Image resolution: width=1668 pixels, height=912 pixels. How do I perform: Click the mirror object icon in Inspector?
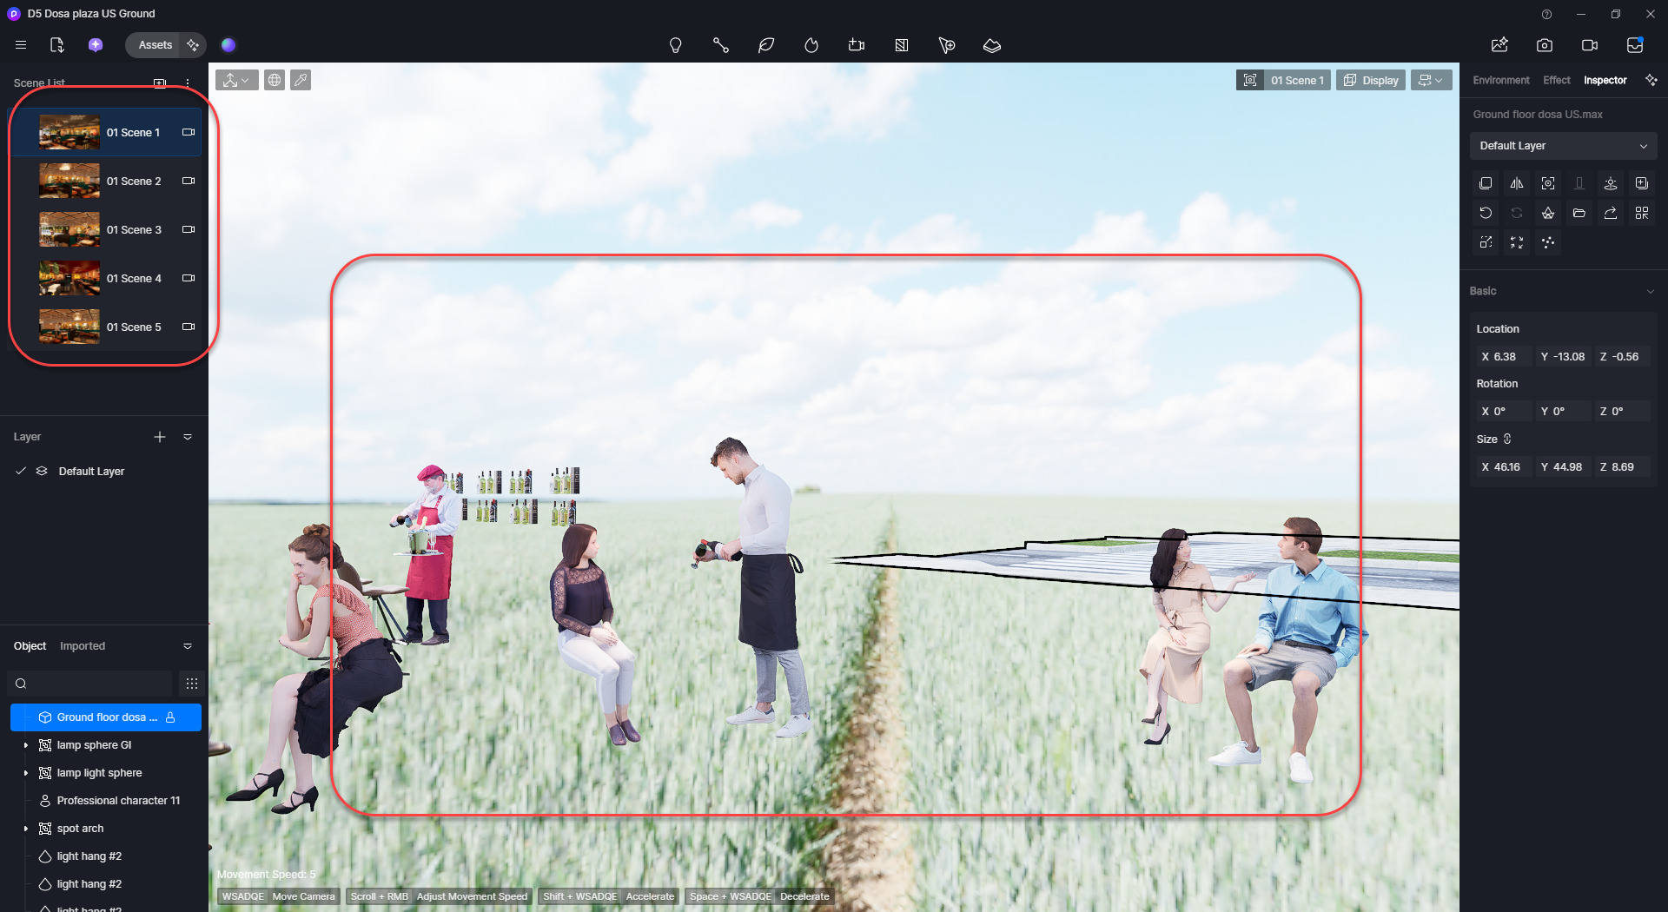(x=1516, y=183)
